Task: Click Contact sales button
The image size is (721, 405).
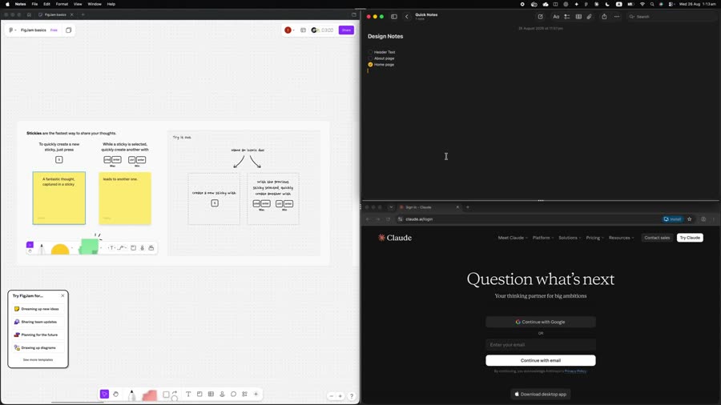Action: coord(657,238)
